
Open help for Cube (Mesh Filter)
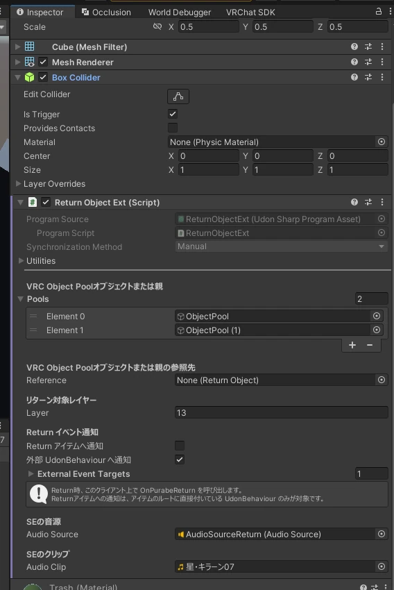click(354, 47)
